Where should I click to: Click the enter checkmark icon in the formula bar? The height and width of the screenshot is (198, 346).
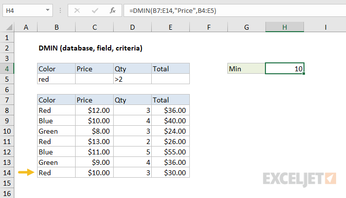(x=95, y=10)
